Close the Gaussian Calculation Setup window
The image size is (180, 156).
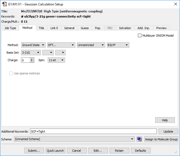pyautogui.click(x=176, y=4)
